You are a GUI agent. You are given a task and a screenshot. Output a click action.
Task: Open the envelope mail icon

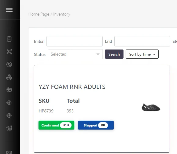tap(9, 152)
